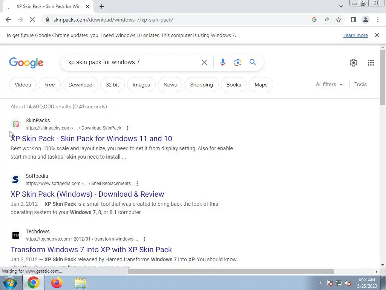The width and height of the screenshot is (386, 290).
Task: Expand the All filters dropdown
Action: click(x=329, y=84)
